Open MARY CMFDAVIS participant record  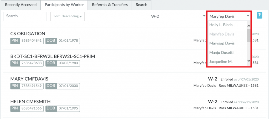[x=29, y=79]
